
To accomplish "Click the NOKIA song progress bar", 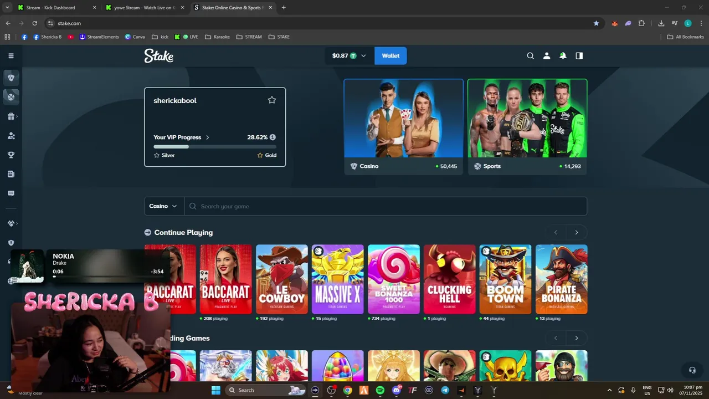I will coord(108,277).
